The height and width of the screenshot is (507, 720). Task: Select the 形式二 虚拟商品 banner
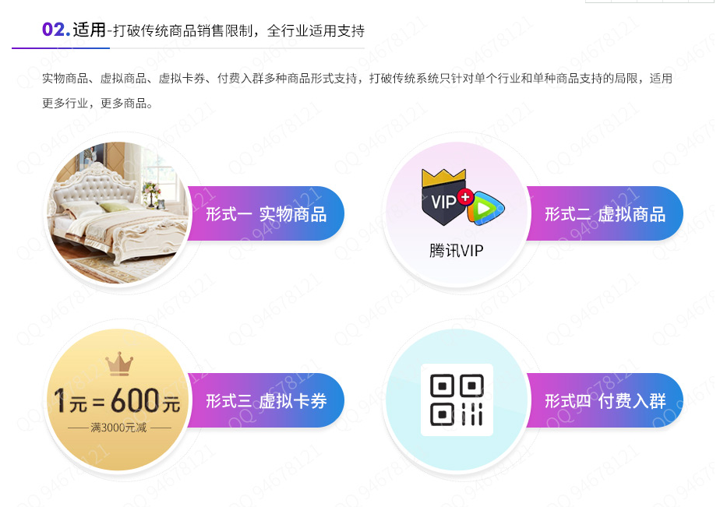605,213
